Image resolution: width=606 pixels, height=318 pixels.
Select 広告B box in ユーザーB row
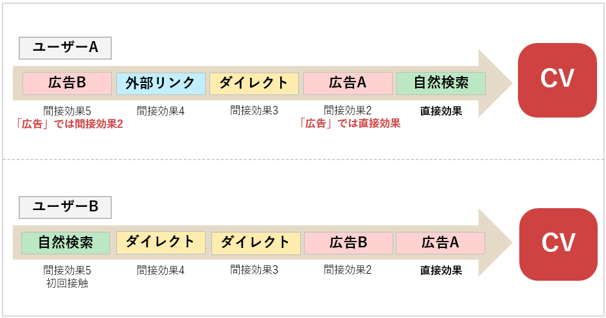click(348, 242)
